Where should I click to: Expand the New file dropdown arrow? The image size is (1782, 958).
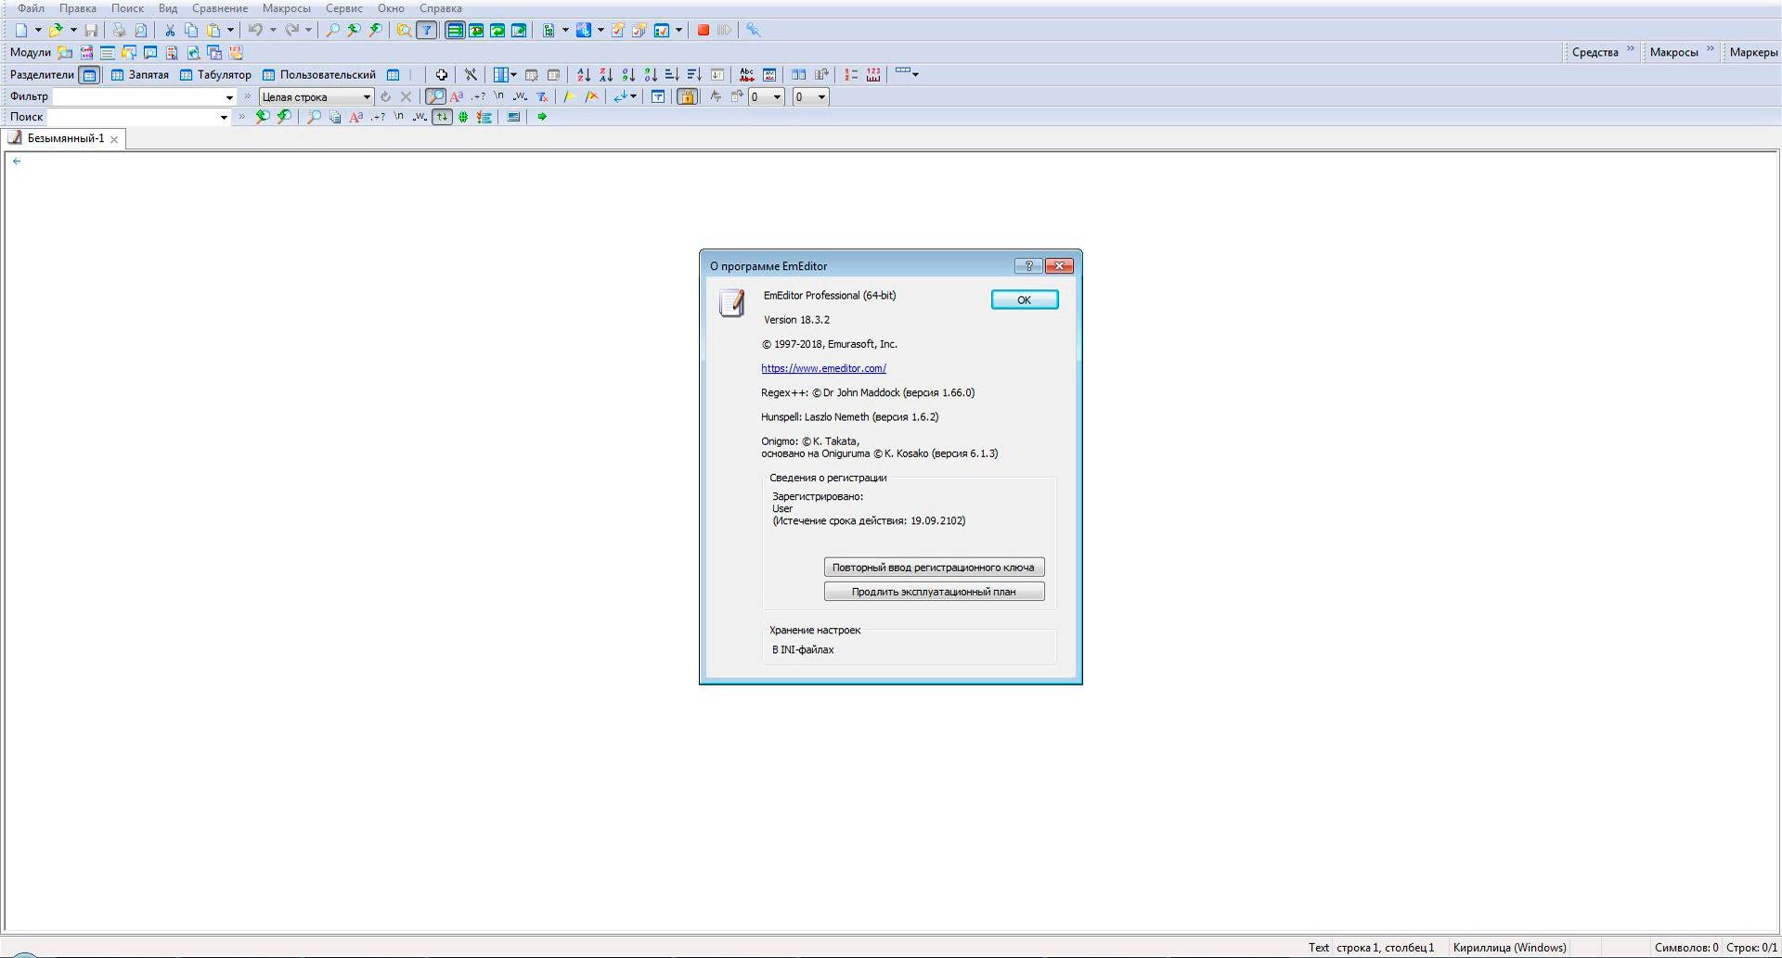(38, 30)
